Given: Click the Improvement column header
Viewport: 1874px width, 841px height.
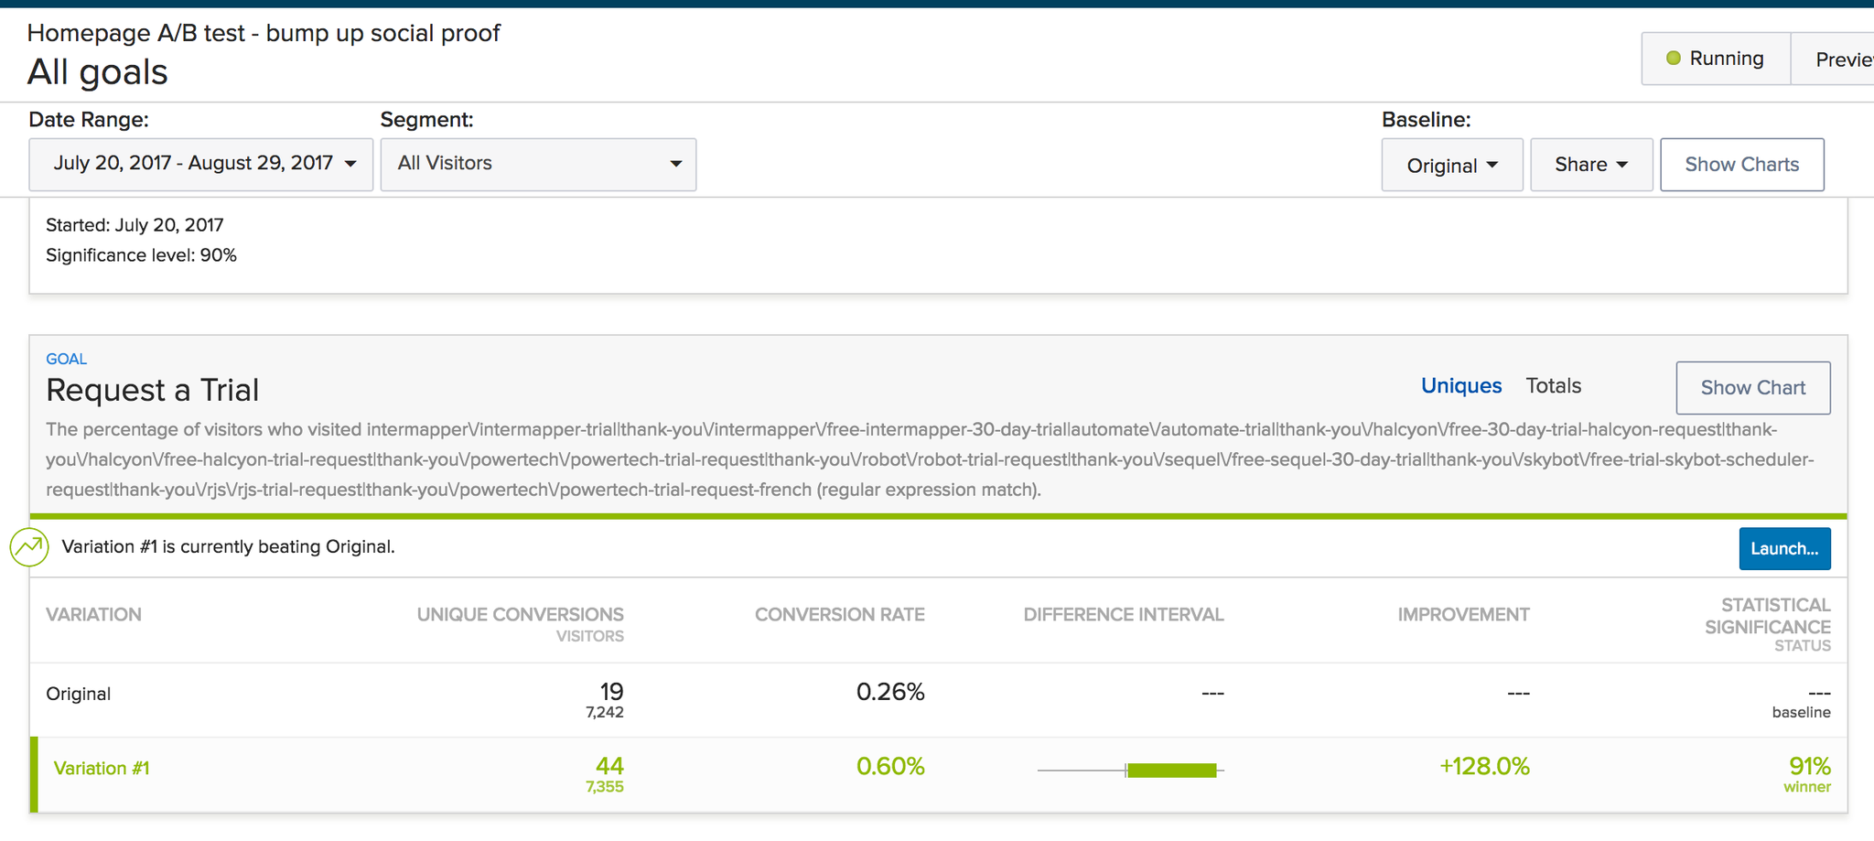Looking at the screenshot, I should click(x=1464, y=615).
